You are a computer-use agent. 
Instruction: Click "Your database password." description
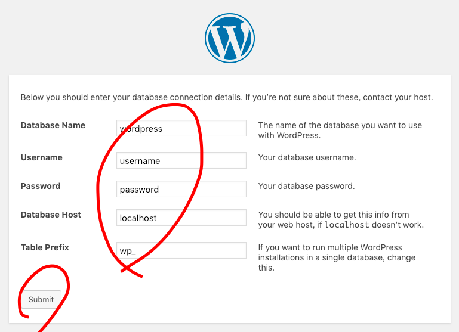pos(306,186)
